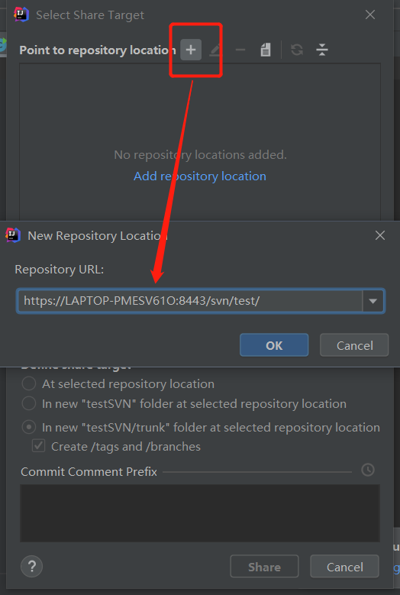Click the Share button
Viewport: 400px width, 595px height.
tap(264, 567)
